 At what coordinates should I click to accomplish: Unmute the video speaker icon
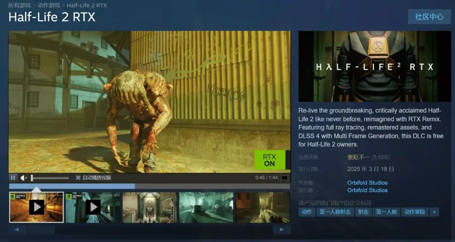(24, 178)
